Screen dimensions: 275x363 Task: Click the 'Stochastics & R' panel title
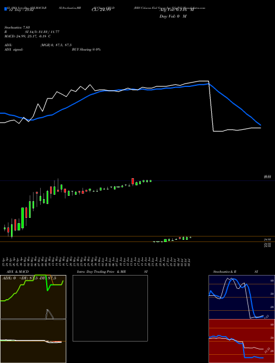tap(224, 272)
